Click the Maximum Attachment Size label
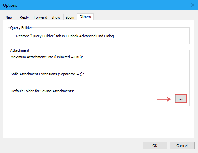 47,57
